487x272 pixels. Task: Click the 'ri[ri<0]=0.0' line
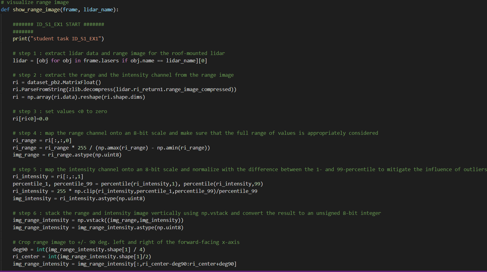pos(30,119)
